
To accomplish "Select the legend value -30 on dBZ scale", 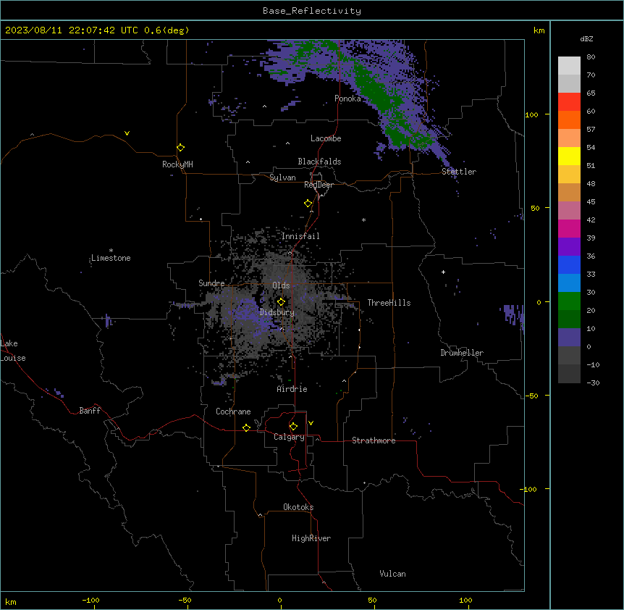I will tap(593, 383).
